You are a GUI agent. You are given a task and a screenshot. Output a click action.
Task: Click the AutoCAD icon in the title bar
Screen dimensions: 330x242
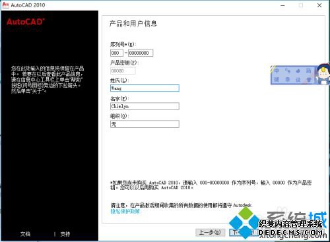point(5,5)
